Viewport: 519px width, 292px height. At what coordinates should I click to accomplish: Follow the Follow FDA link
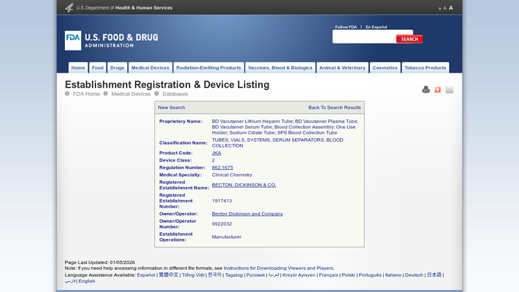346,27
